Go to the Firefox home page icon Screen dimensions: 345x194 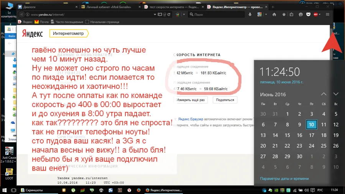(x=274, y=15)
